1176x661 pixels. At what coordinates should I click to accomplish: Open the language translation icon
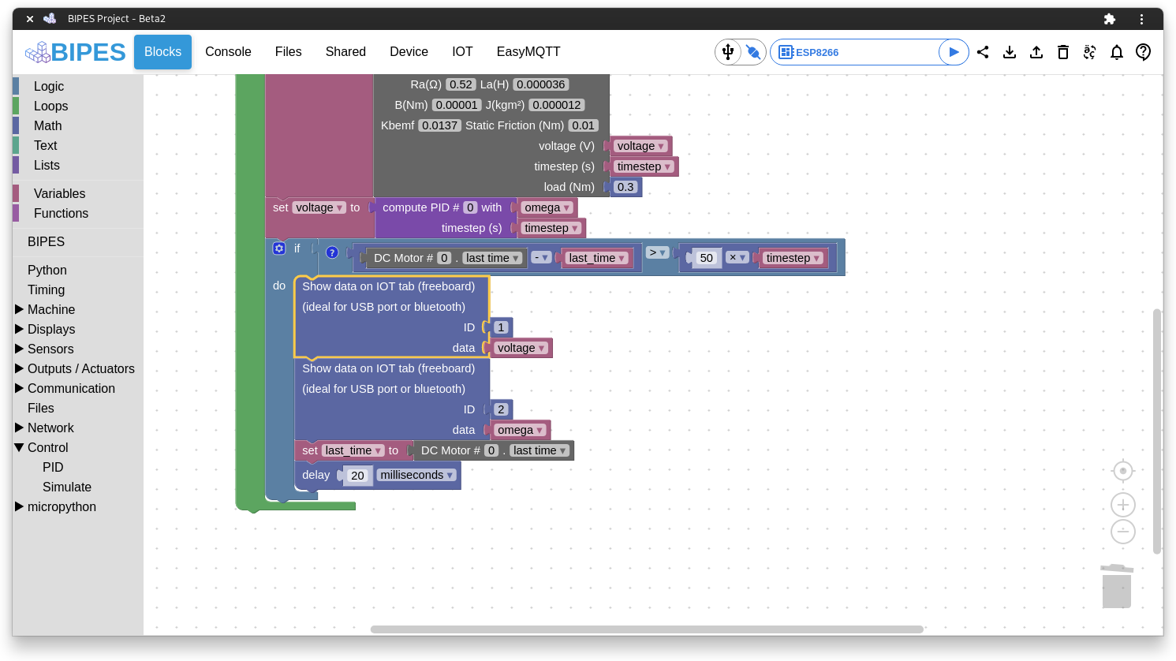(x=1089, y=52)
